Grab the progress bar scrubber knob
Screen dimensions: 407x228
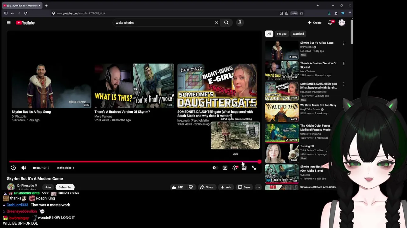(259, 161)
